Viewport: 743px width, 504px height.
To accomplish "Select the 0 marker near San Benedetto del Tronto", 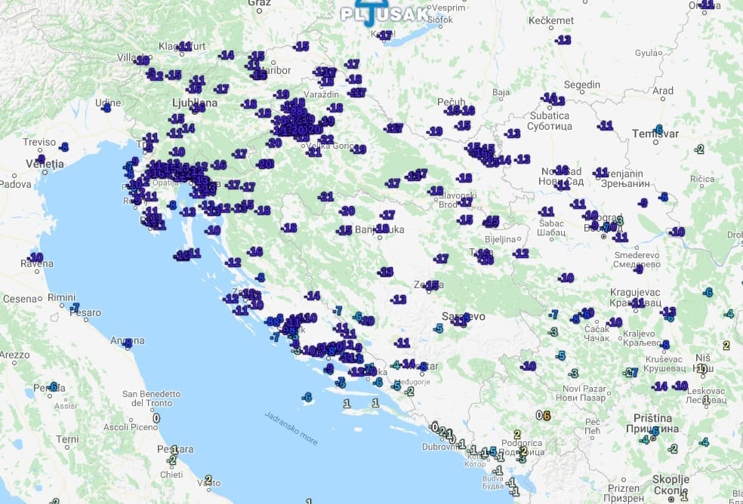I will point(156,417).
